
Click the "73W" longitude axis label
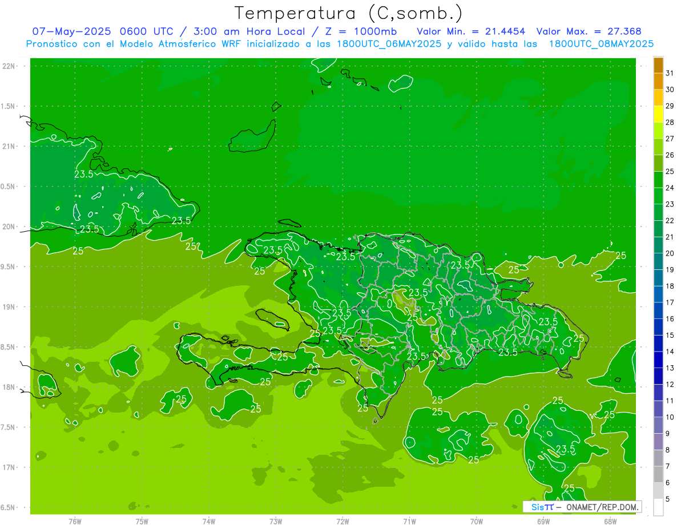(x=276, y=522)
